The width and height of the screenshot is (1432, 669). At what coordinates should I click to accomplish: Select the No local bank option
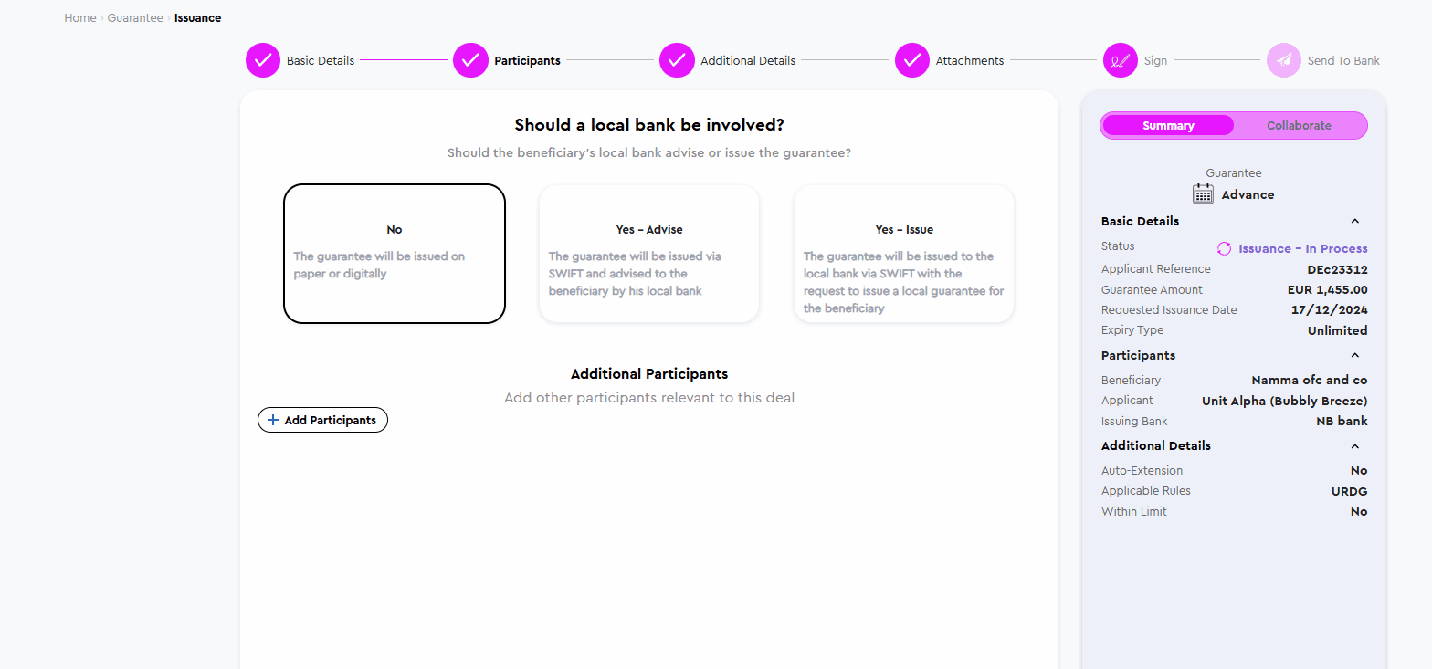[x=395, y=254]
